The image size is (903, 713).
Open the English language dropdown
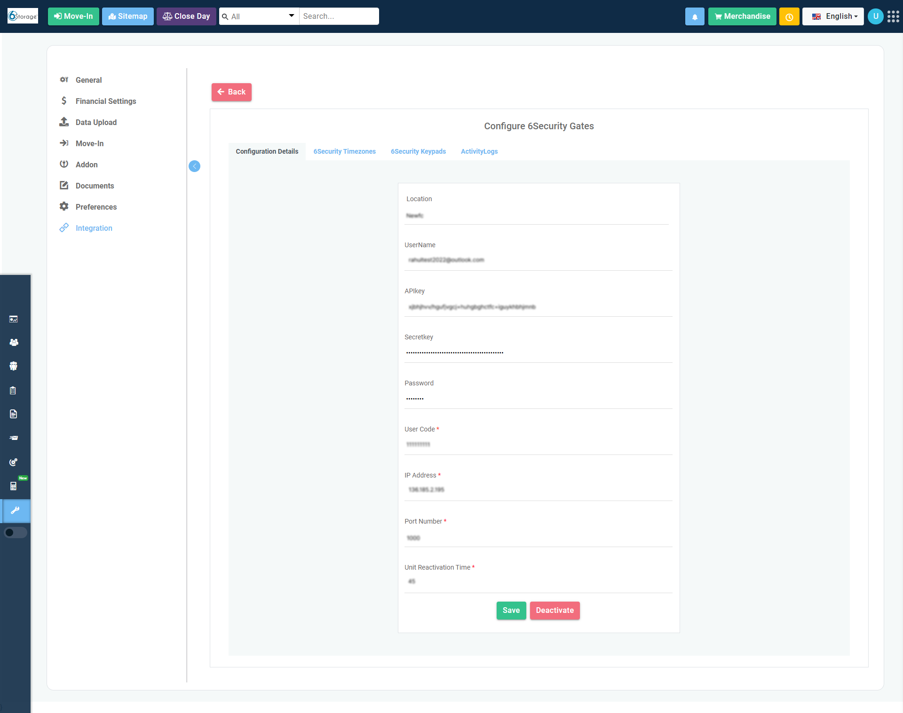pos(833,16)
